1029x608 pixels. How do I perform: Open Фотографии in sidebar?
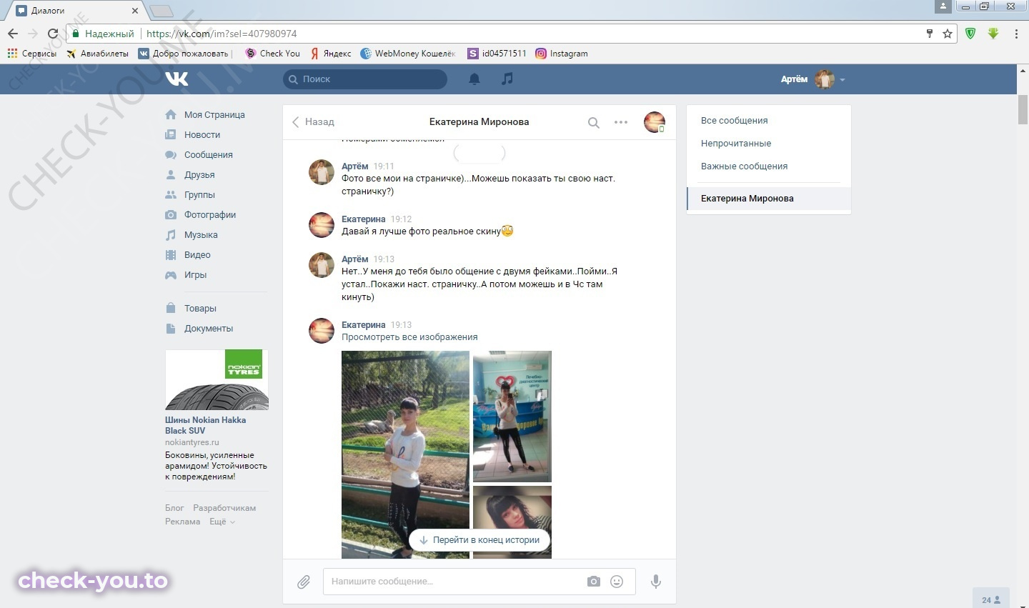click(x=210, y=215)
